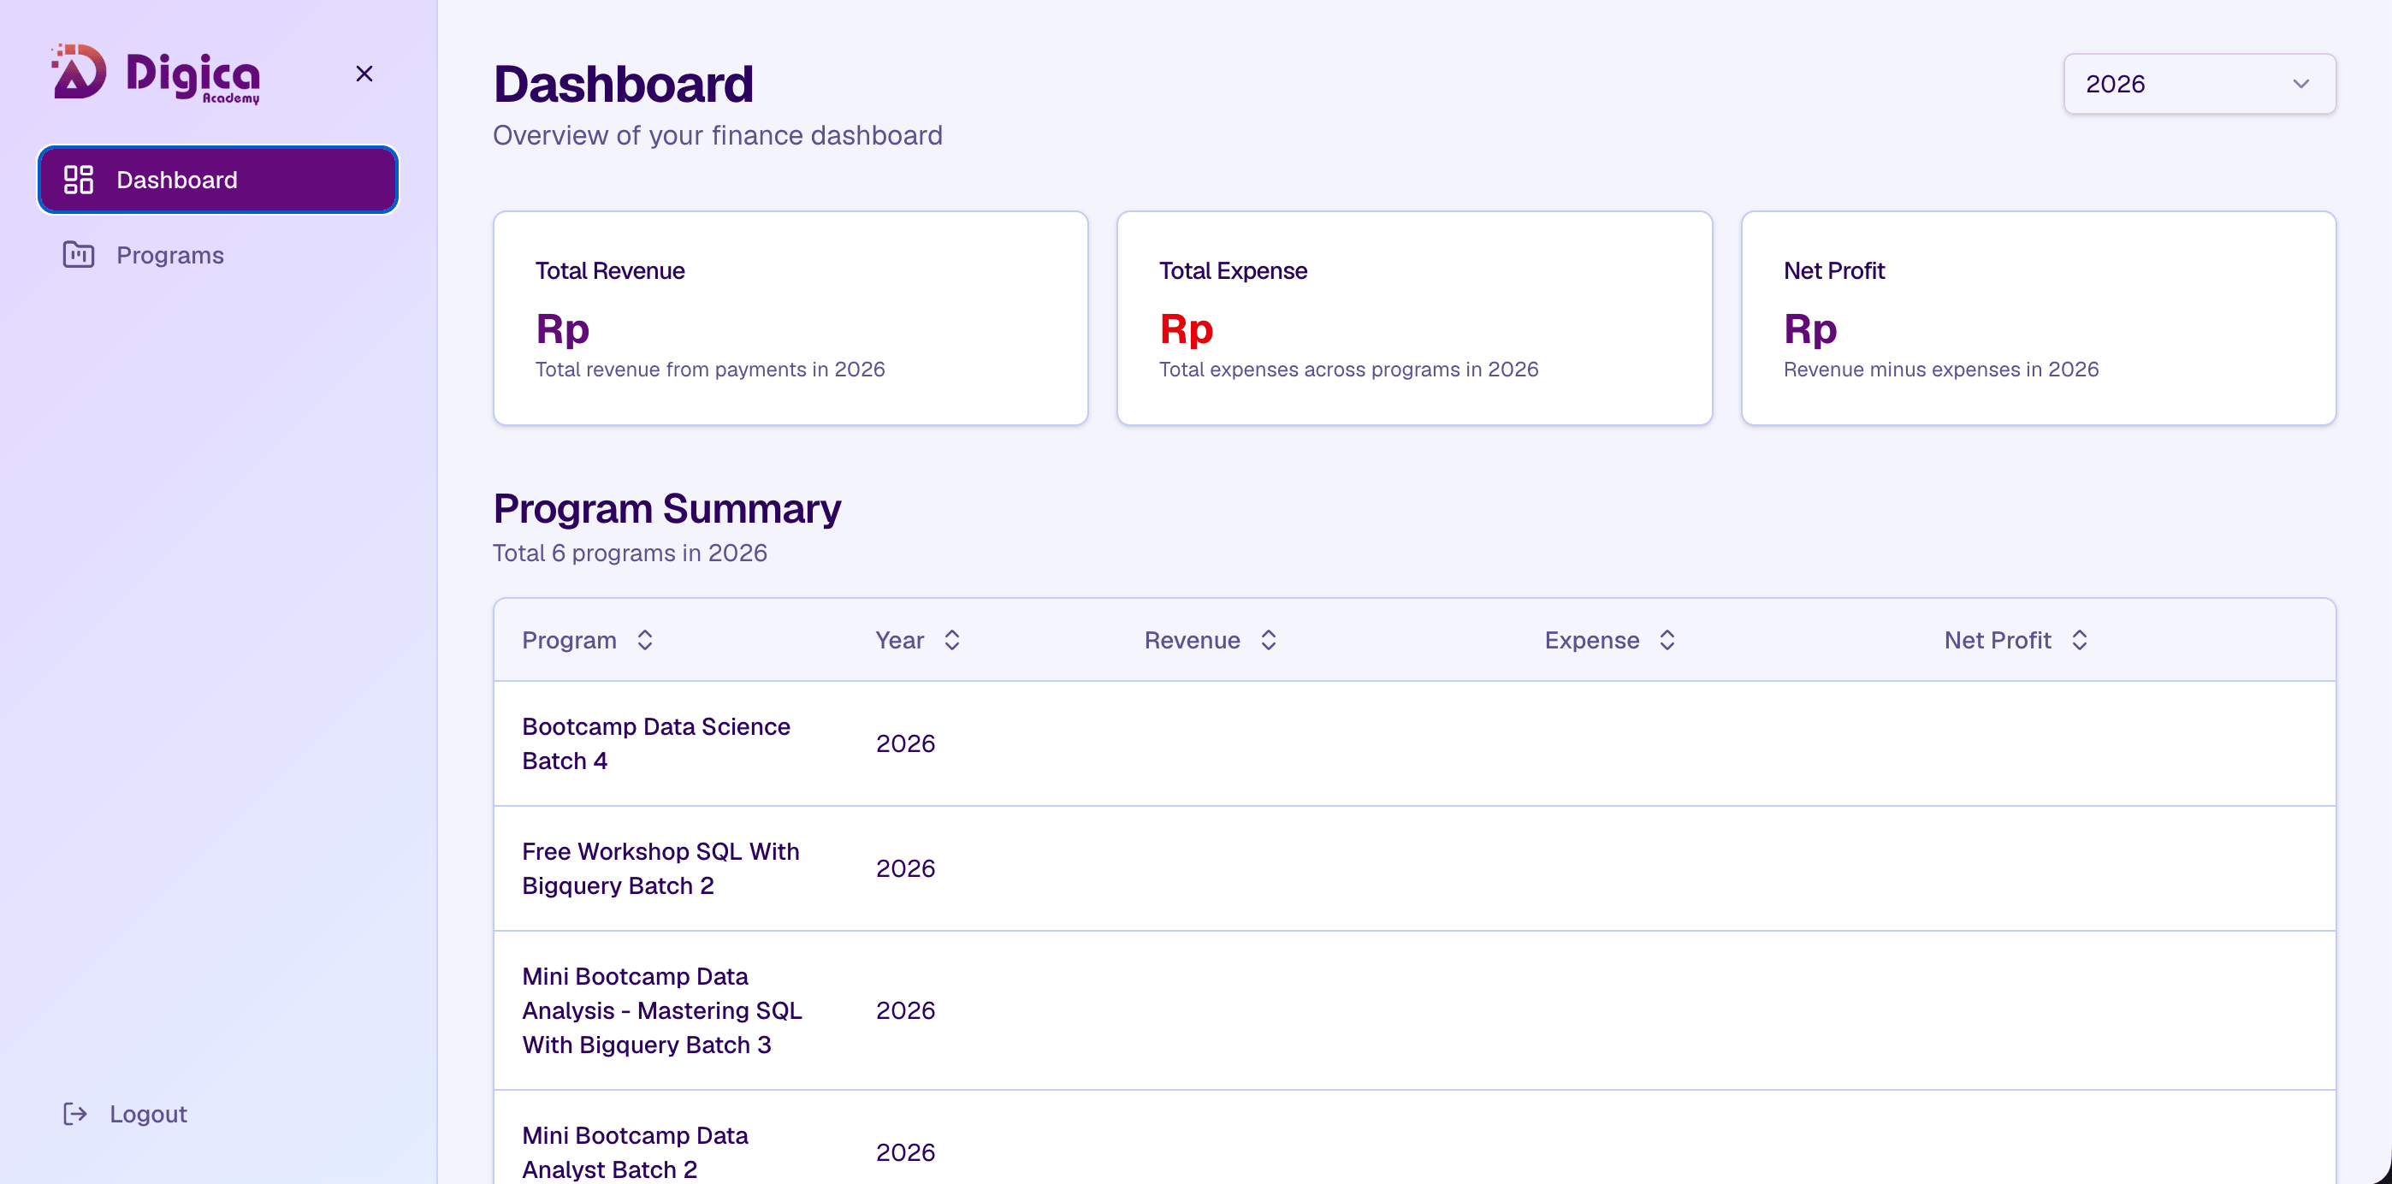
Task: Click the Dashboard grid icon in sidebar
Action: [x=79, y=179]
